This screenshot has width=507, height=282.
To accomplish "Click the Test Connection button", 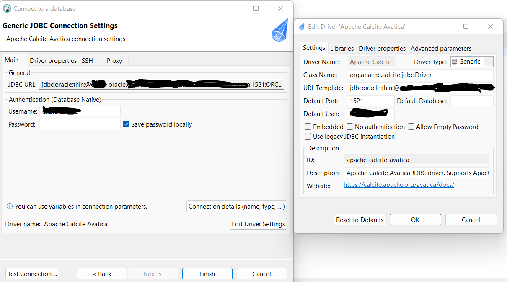I will pos(32,274).
